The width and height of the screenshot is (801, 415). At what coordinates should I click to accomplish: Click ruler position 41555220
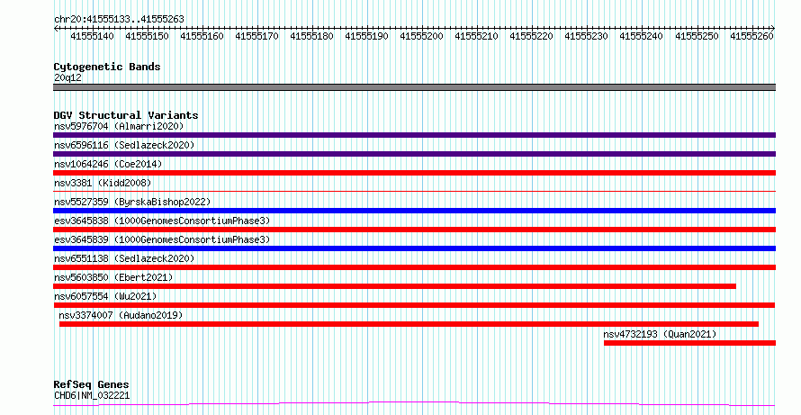[x=531, y=36]
